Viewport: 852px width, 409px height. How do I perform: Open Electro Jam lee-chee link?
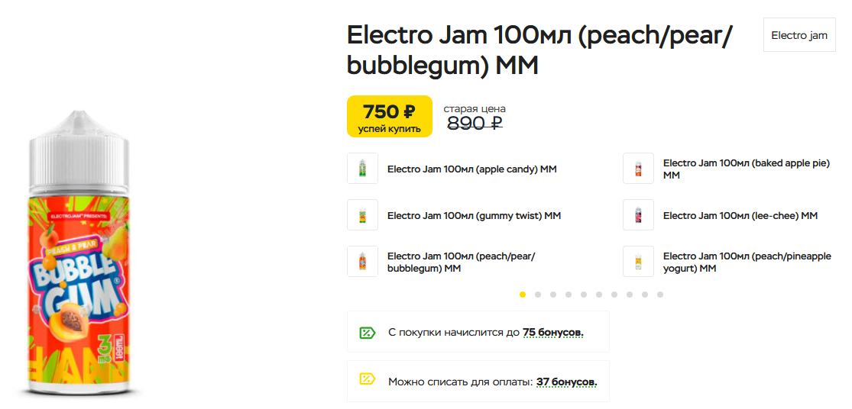(740, 216)
